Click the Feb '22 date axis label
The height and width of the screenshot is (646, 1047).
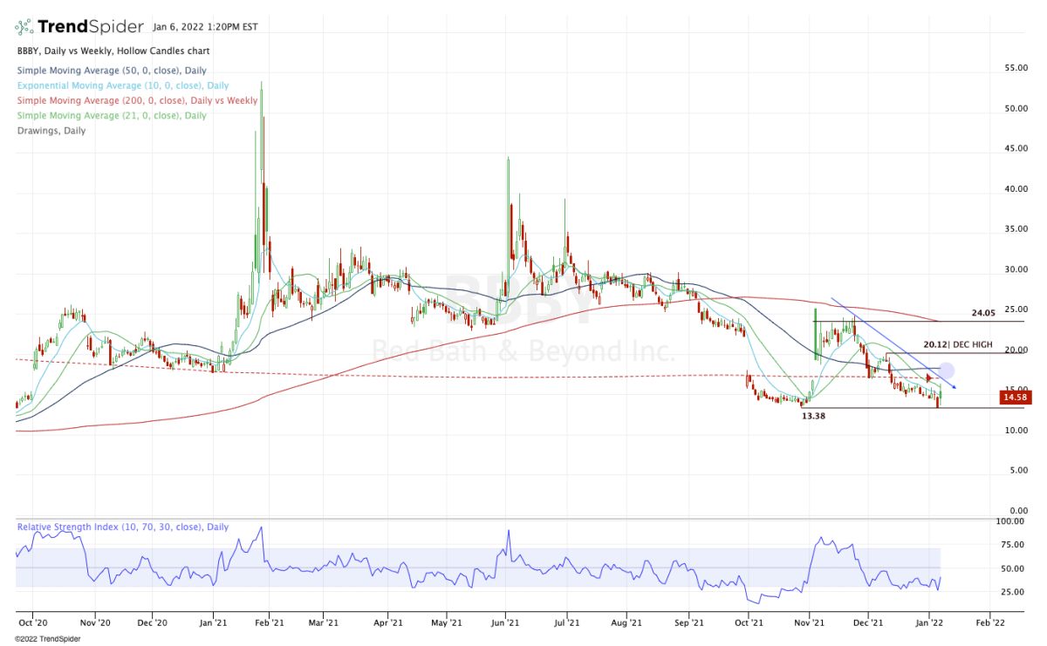990,623
